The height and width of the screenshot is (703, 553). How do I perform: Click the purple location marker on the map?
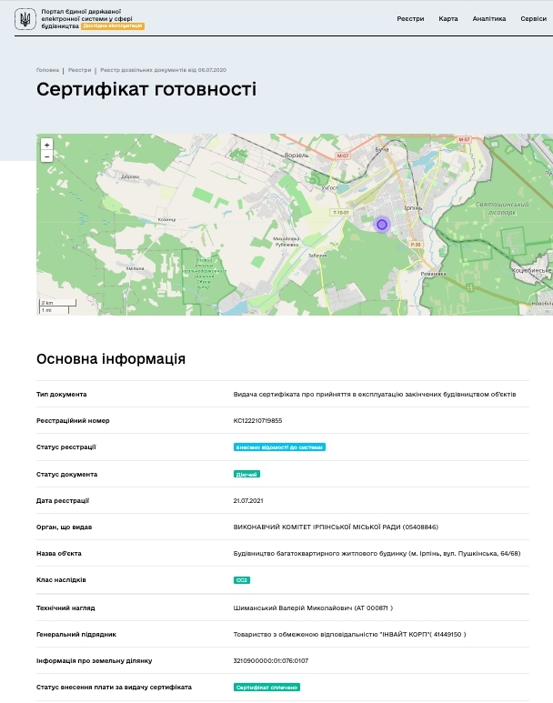[x=382, y=224]
